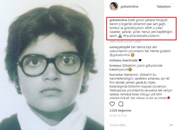Click the childhood portrait photo
Viewport: 177px width, 130px height.
pos(52,65)
